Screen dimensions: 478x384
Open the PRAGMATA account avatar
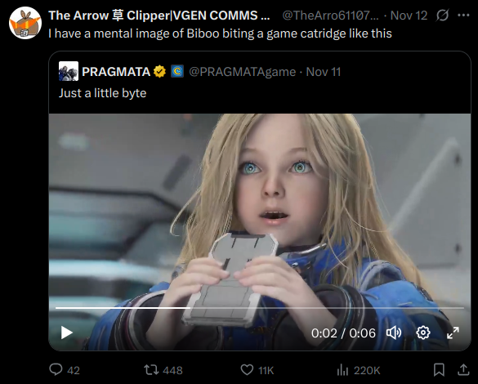pos(69,71)
